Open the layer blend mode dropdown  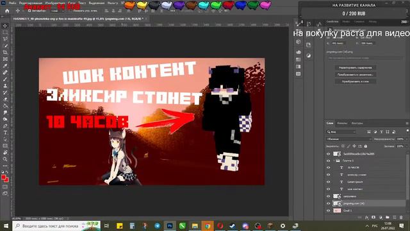tap(348, 139)
